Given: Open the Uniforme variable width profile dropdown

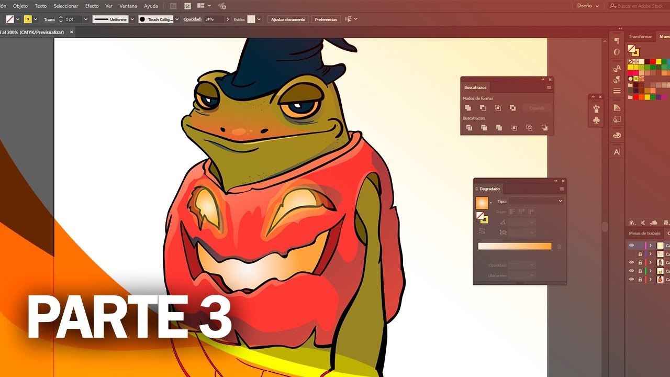Looking at the screenshot, I should coord(132,19).
